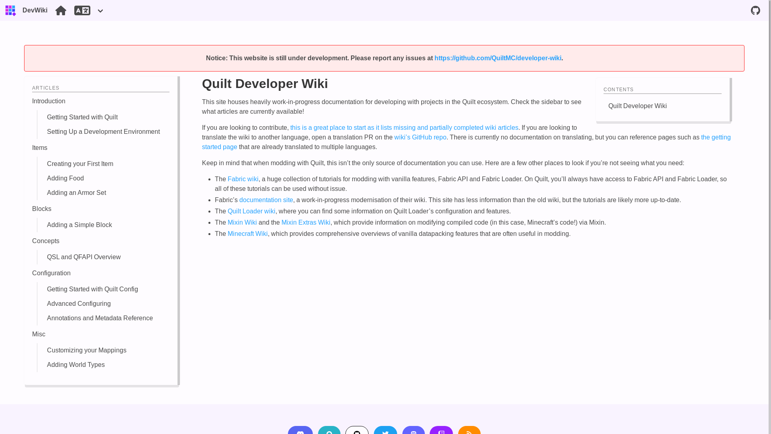
Task: Open the Twitch footer button
Action: pyautogui.click(x=441, y=430)
